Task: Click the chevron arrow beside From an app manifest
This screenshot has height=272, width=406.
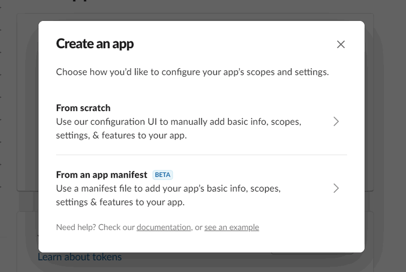Action: pyautogui.click(x=336, y=188)
